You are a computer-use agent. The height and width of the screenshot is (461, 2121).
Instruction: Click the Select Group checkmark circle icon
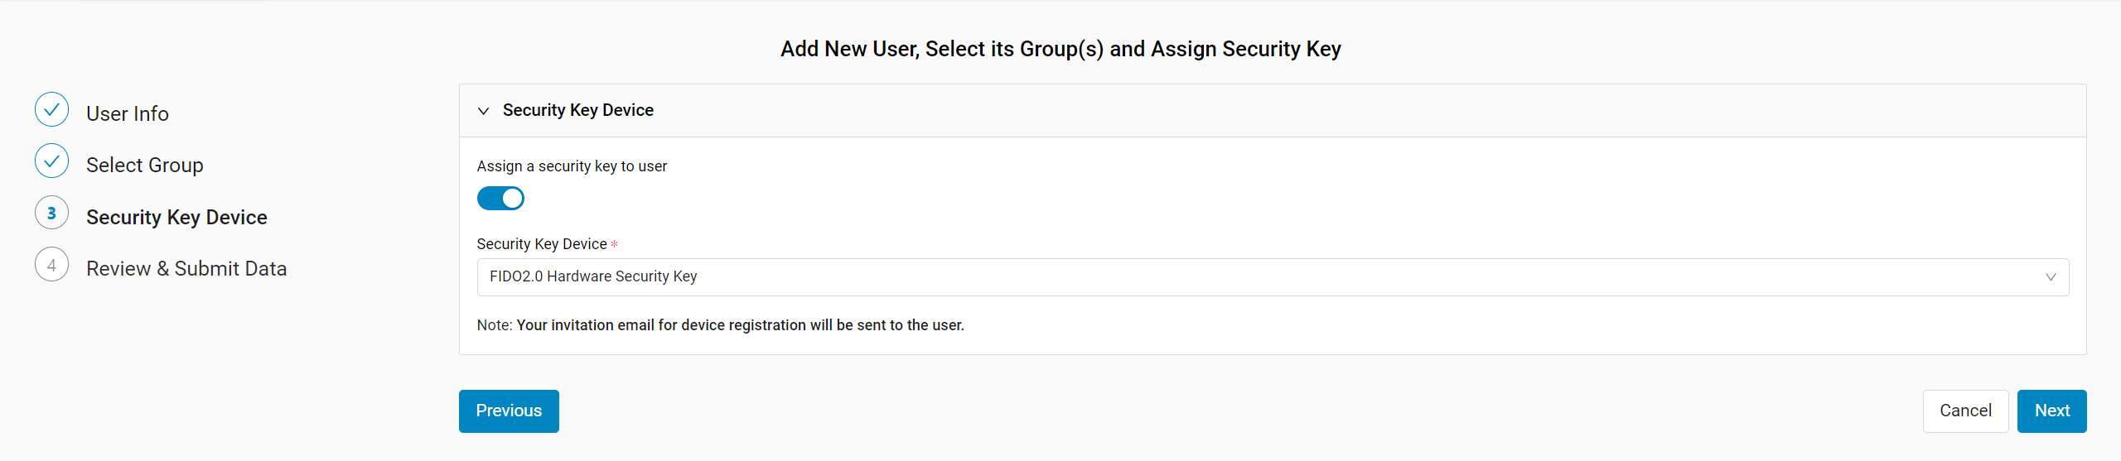coord(51,161)
